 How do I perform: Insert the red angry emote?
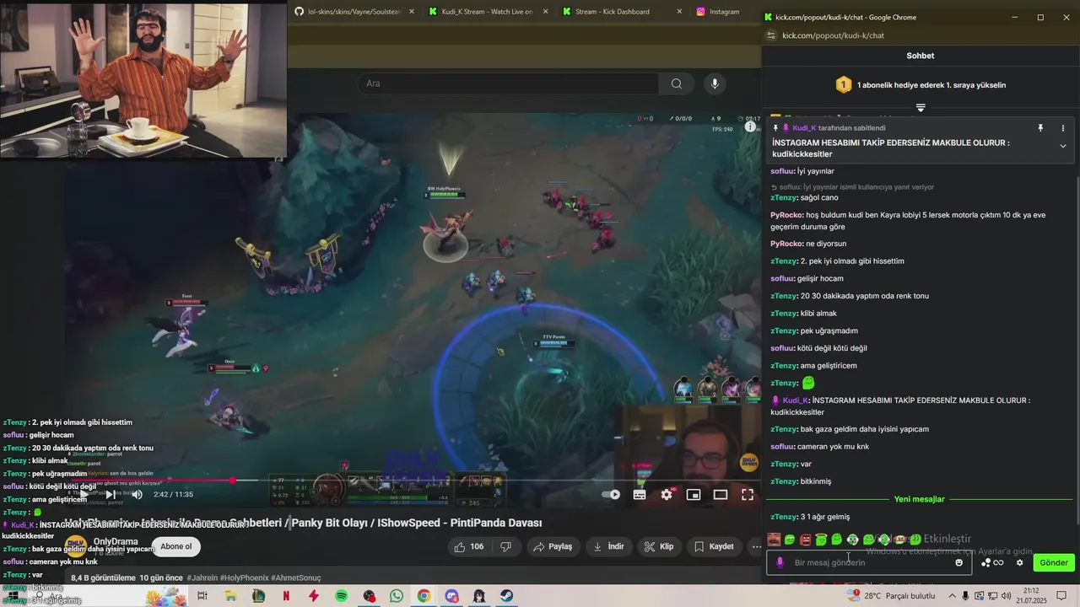pyautogui.click(x=805, y=540)
